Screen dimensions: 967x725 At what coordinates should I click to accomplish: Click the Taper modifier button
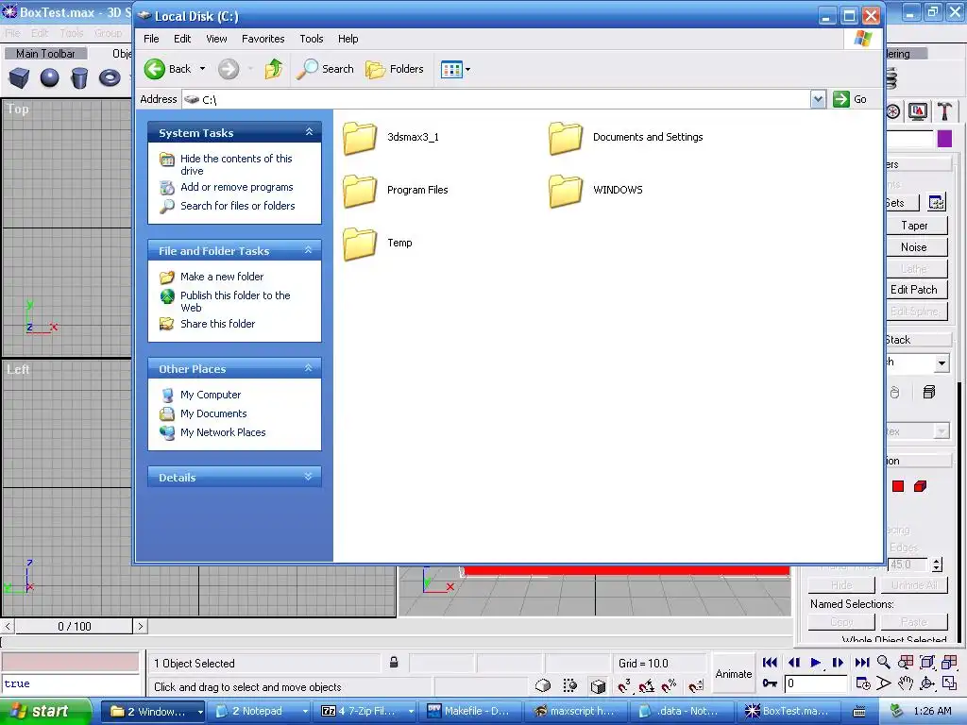(x=915, y=226)
